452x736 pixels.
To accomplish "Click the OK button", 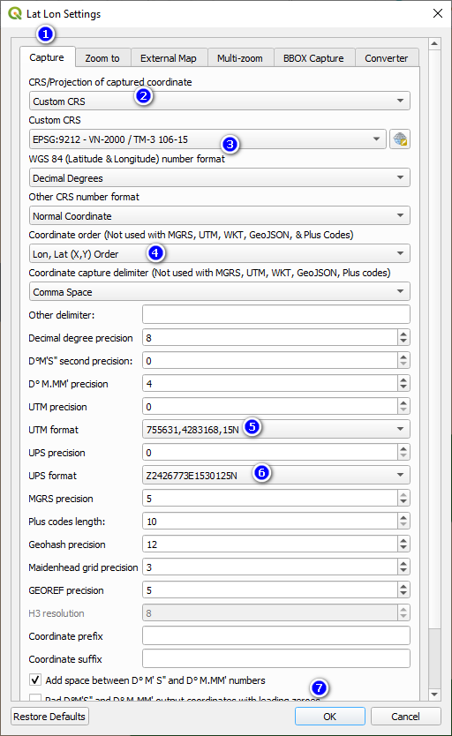I will [329, 717].
